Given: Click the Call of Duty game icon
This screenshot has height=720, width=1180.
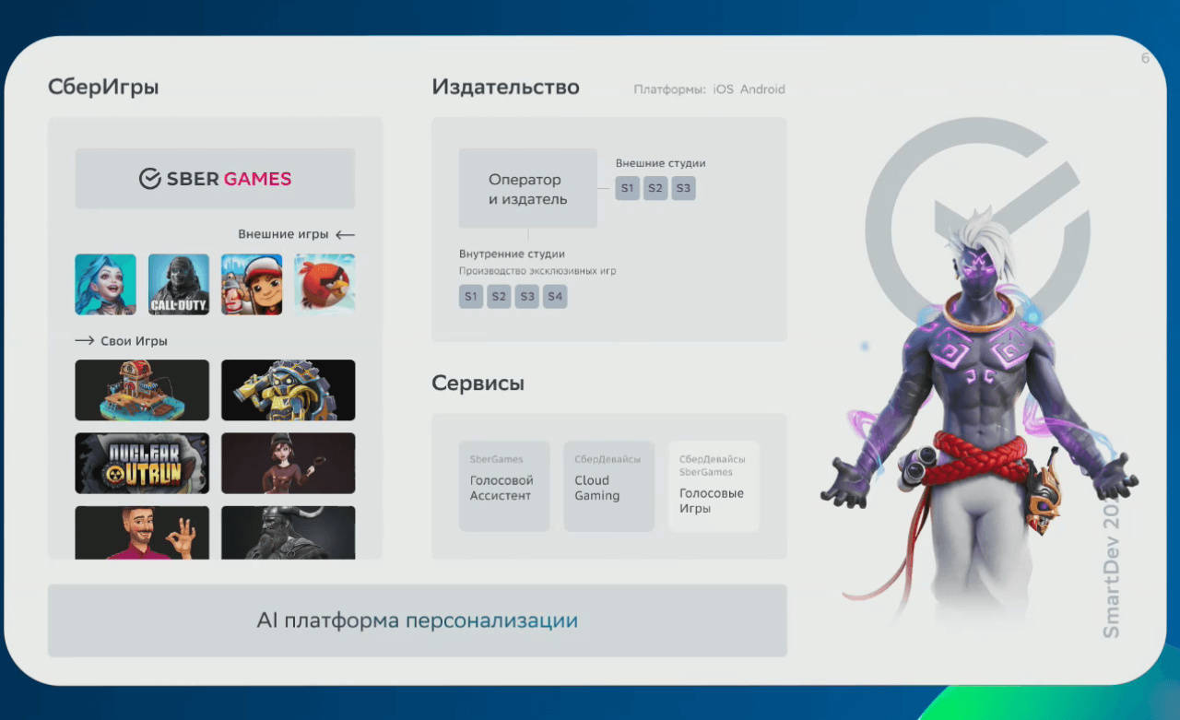Looking at the screenshot, I should click(179, 285).
